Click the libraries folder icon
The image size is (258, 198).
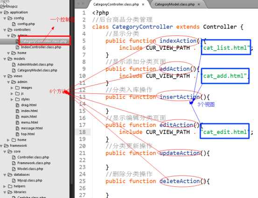[x=10, y=192]
